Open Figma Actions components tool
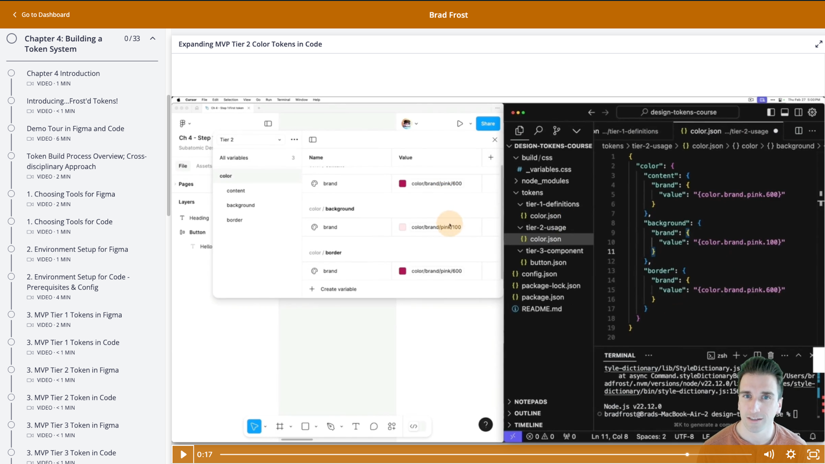The height and width of the screenshot is (464, 825). [x=392, y=426]
